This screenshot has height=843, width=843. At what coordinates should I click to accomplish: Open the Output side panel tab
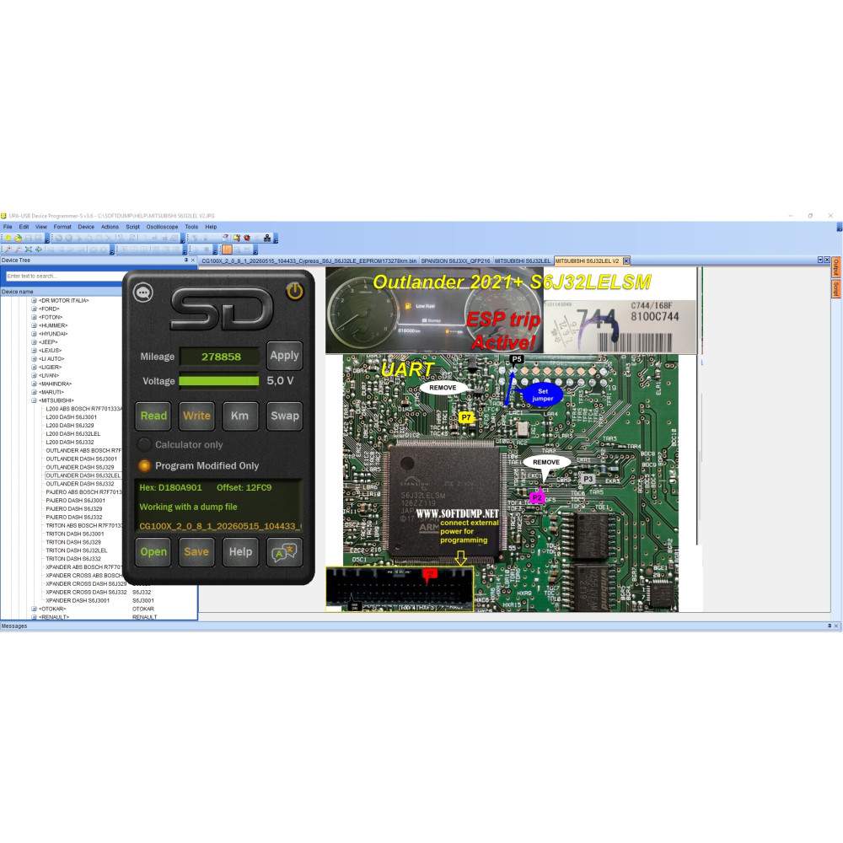coord(836,268)
